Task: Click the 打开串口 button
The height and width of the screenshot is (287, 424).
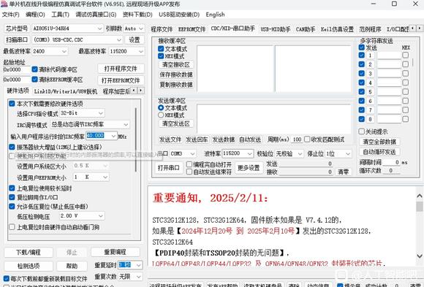Action: click(x=168, y=168)
